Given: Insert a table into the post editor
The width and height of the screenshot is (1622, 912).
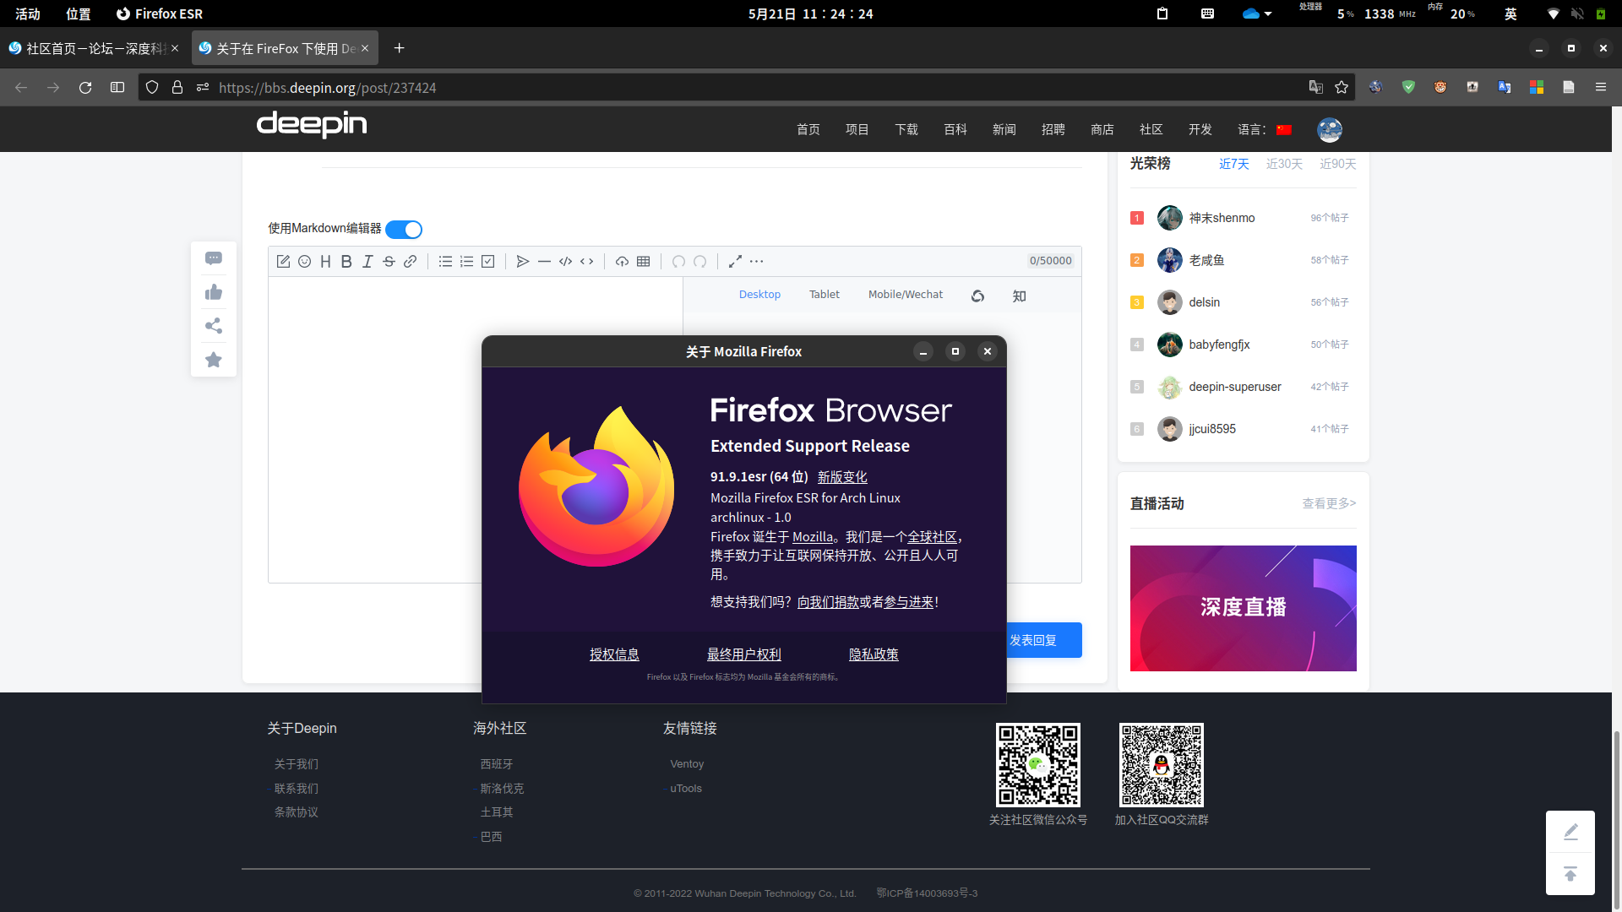Looking at the screenshot, I should pos(643,261).
